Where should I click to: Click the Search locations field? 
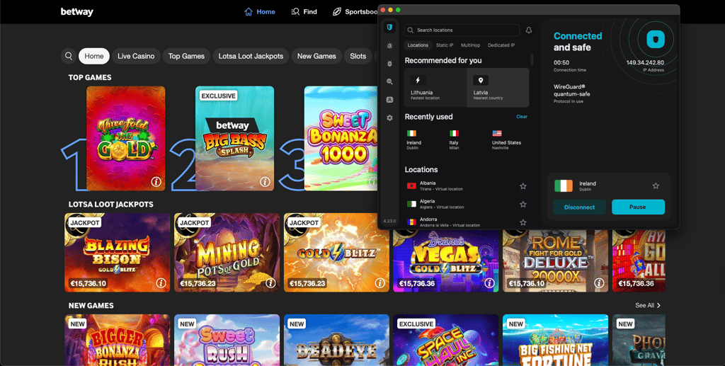pyautogui.click(x=462, y=30)
